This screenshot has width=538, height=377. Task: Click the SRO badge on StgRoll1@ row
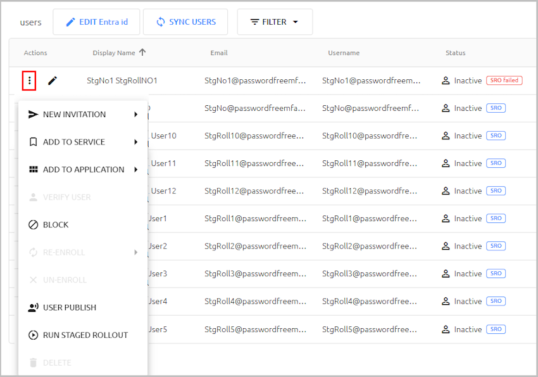pyautogui.click(x=496, y=219)
